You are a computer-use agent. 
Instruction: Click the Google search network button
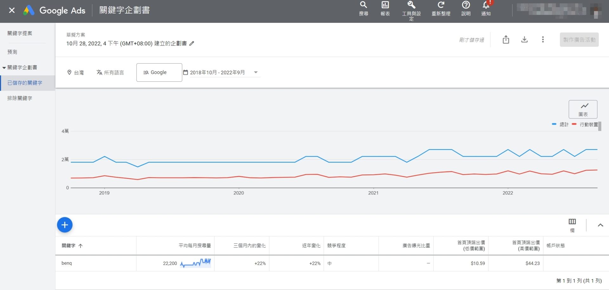[159, 72]
